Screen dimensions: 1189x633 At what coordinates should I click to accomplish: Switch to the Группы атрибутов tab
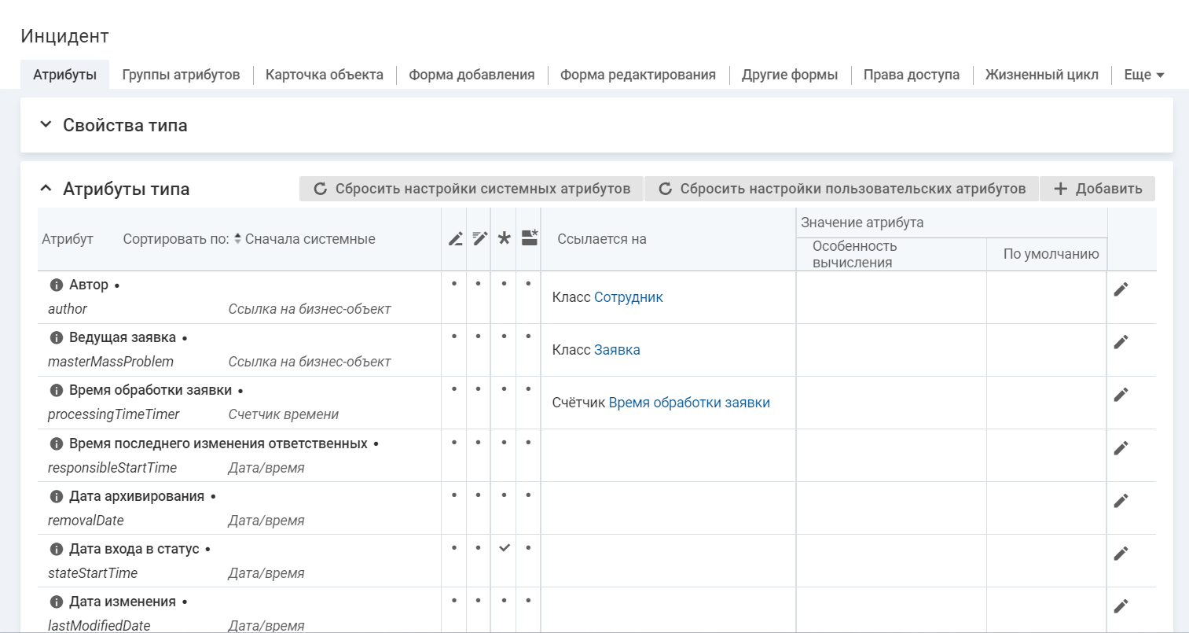[181, 75]
